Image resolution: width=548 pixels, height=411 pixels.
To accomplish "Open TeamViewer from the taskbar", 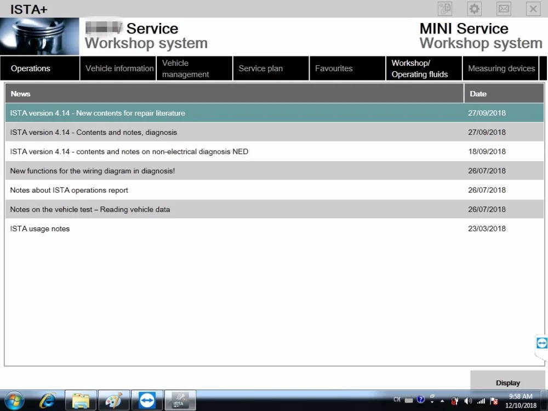I will [147, 401].
